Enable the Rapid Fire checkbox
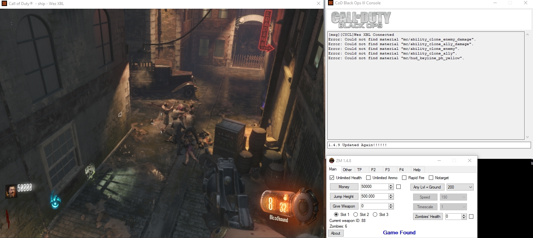533x238 pixels. pyautogui.click(x=404, y=178)
